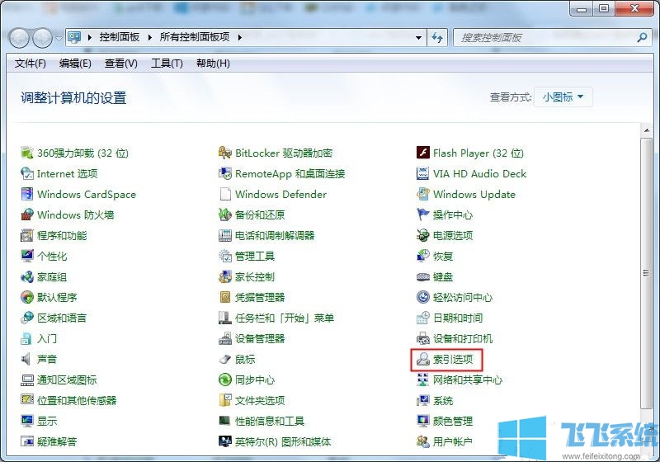Open the 管理工具 icon
This screenshot has width=660, height=462.
point(225,256)
